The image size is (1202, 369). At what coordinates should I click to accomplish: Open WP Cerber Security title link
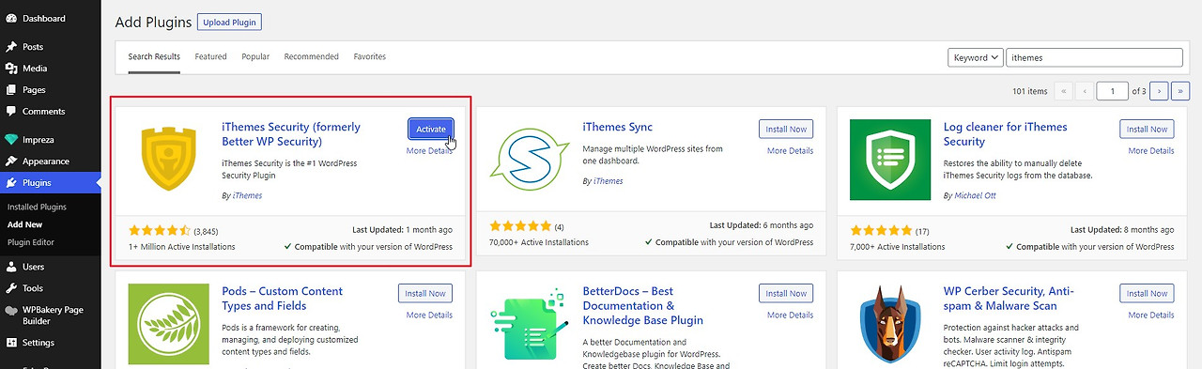tap(1009, 299)
